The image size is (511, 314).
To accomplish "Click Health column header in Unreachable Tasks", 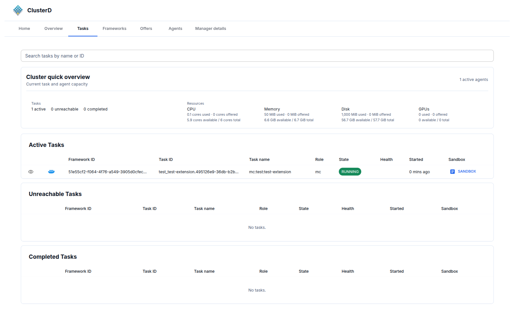I will (348, 209).
